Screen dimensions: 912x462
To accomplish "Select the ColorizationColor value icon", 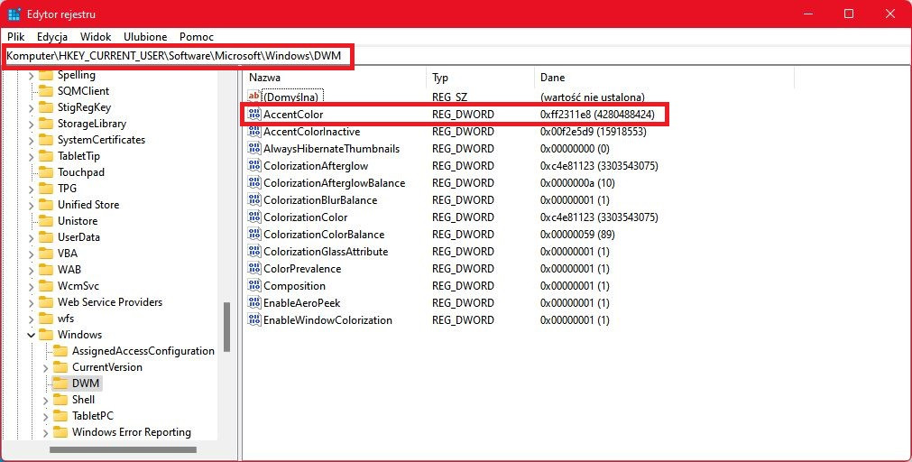I will pos(254,217).
